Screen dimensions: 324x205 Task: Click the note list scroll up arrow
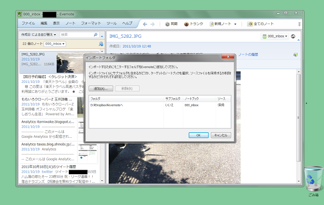pos(102,51)
